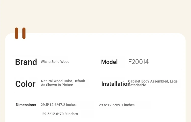
Task: Click As Shown In Picture text
Action: tap(57, 85)
